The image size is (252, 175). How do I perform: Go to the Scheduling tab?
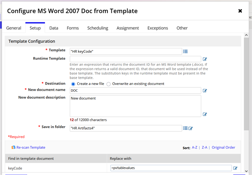pos(98,28)
